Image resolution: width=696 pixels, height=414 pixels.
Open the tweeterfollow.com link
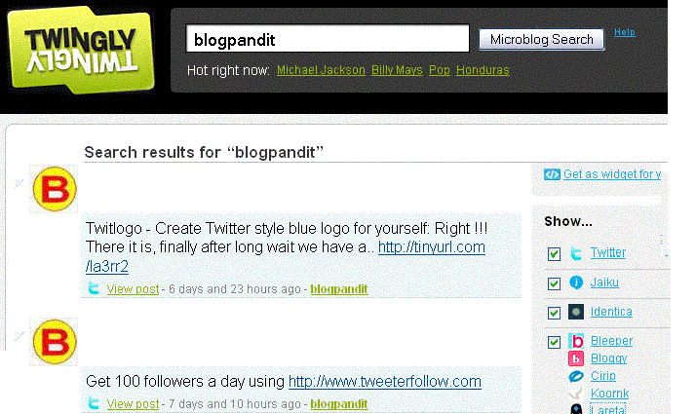pyautogui.click(x=385, y=382)
